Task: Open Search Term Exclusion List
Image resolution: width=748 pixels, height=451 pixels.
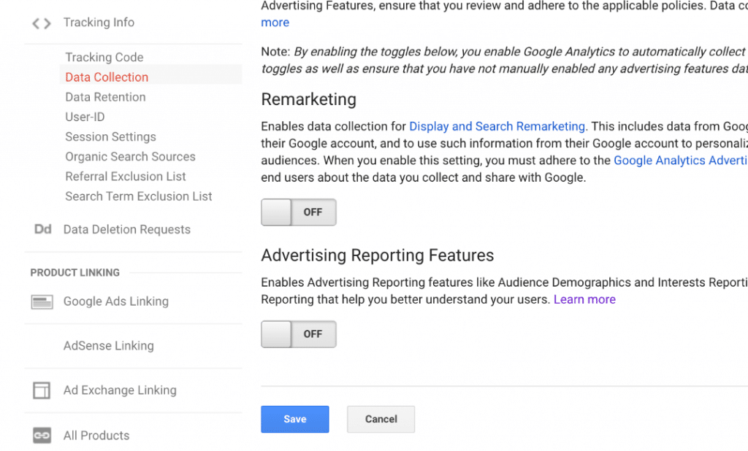Action: coord(138,196)
